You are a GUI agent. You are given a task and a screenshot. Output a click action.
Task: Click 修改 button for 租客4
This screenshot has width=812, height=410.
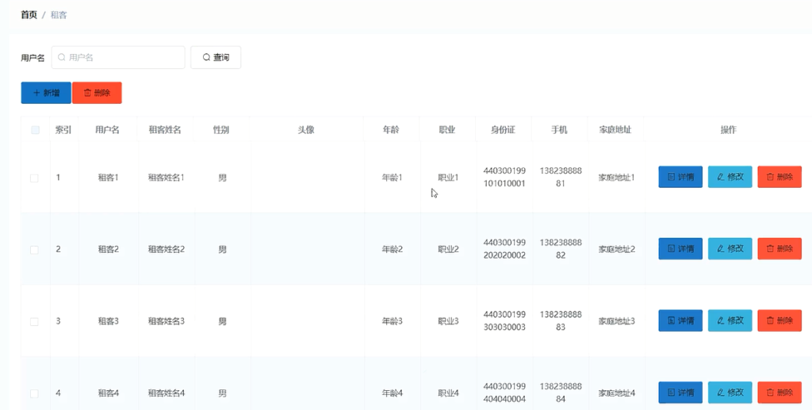click(730, 393)
